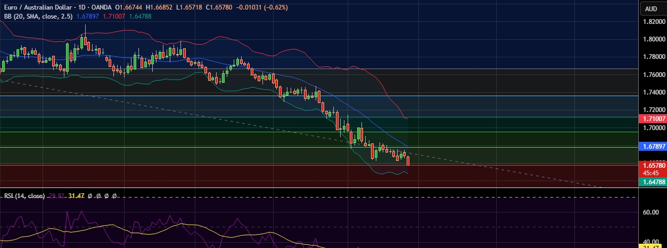Screen dimensions: 667x248
Task: Select the RSI (14, close) indicator legend
Action: (x=24, y=196)
